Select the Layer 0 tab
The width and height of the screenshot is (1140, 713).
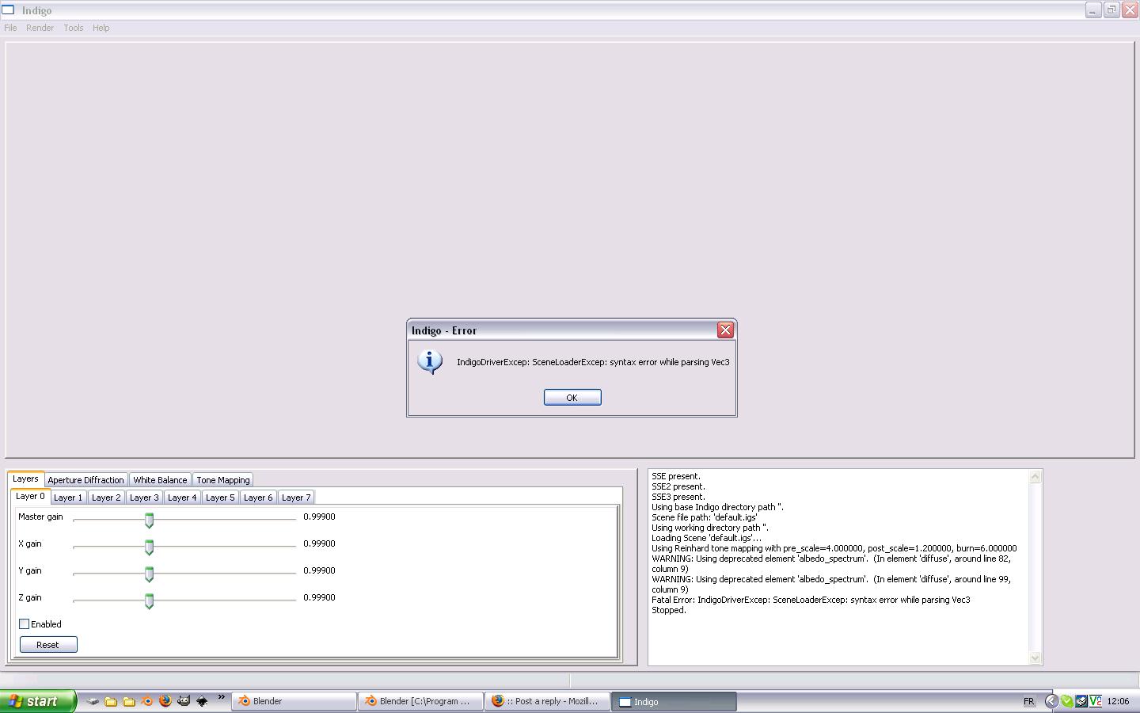(31, 496)
